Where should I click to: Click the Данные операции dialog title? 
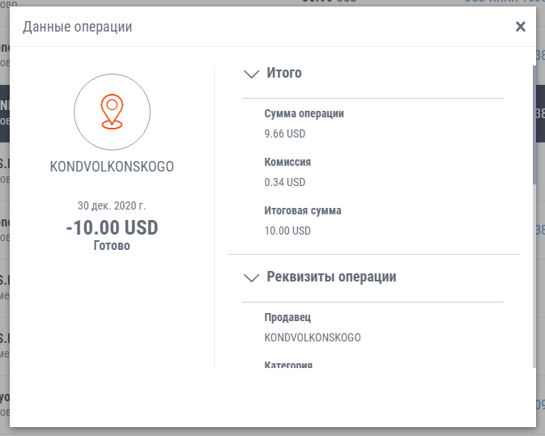pos(78,27)
